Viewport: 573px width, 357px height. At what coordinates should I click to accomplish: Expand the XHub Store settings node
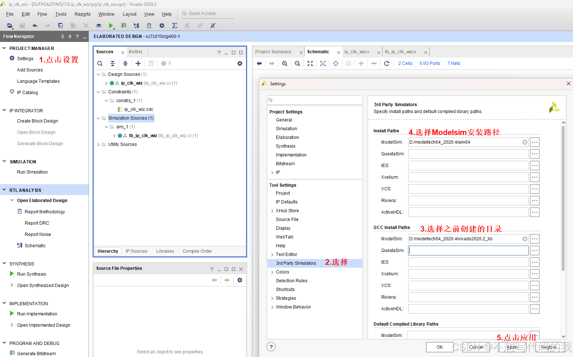click(272, 211)
